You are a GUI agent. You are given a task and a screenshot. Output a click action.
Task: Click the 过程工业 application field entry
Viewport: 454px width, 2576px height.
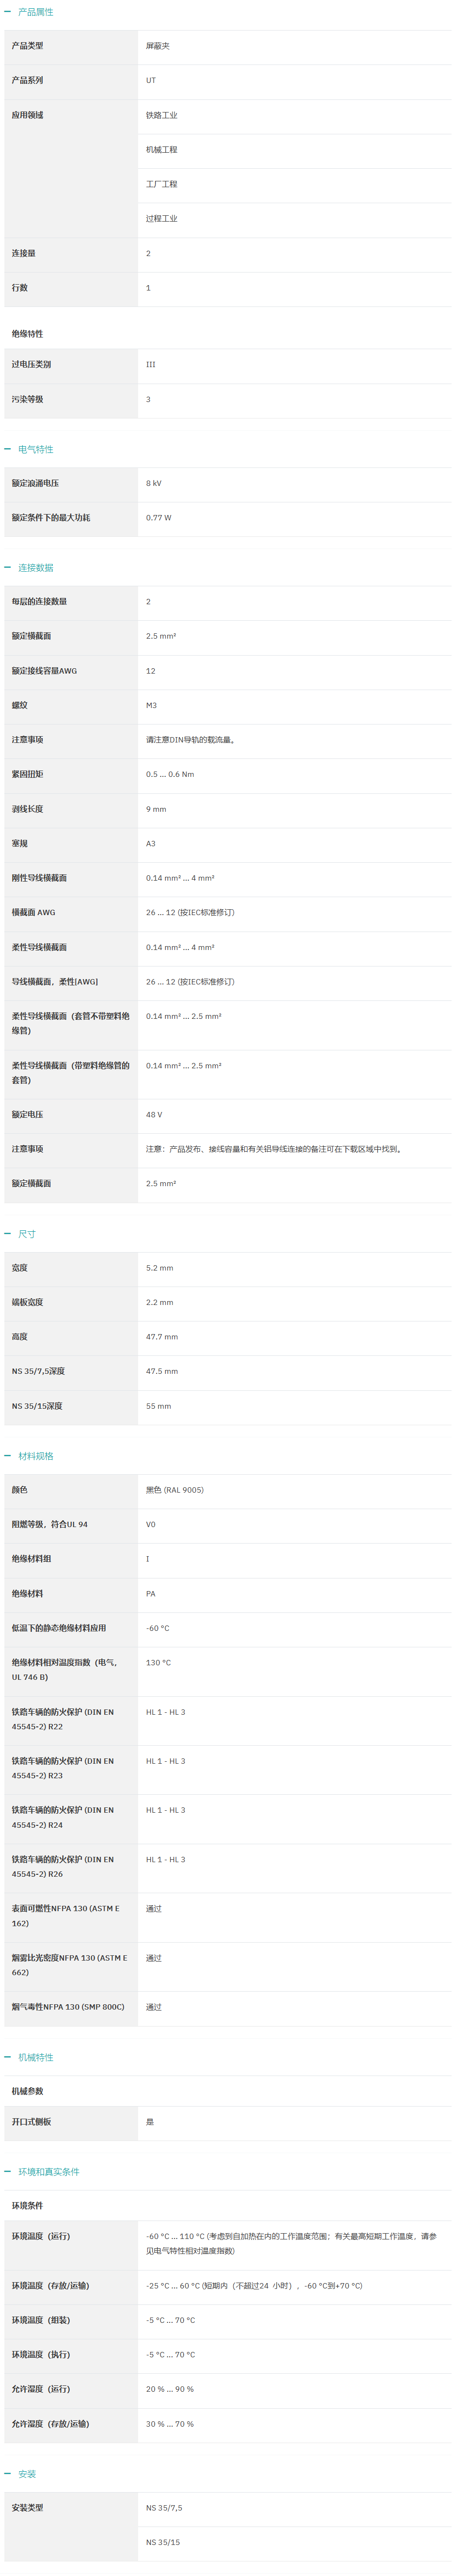(162, 218)
